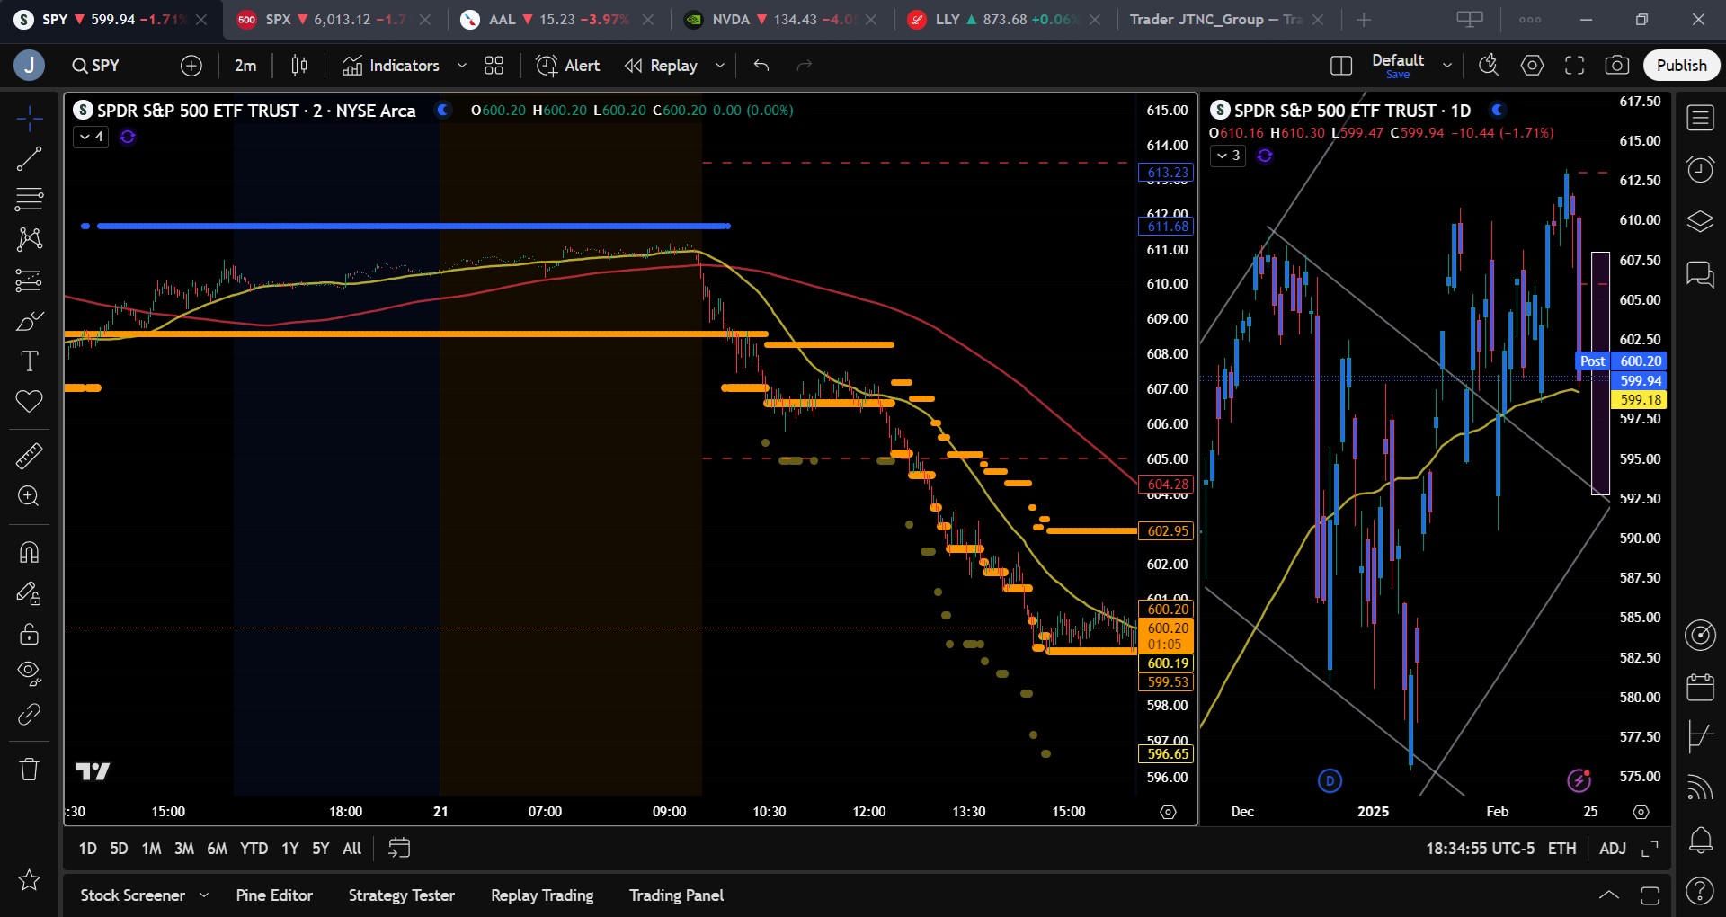1726x917 pixels.
Task: Open the Indicators dialog
Action: click(x=391, y=66)
